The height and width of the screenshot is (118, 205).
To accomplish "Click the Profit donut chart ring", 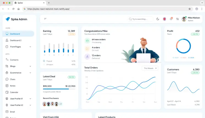I will (x=183, y=46).
